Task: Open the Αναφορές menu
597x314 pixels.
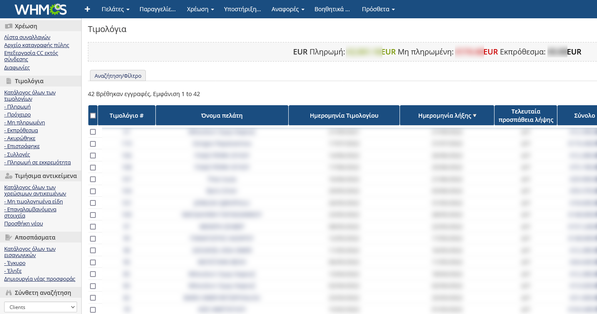Action: [288, 9]
